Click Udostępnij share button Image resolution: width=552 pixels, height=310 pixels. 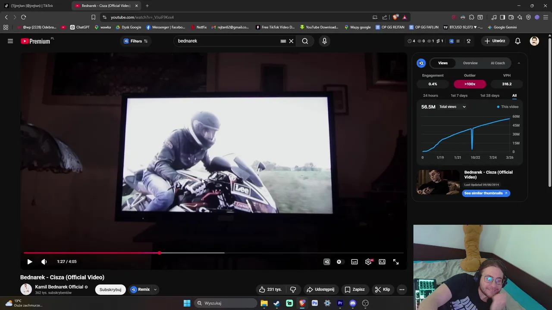point(320,289)
